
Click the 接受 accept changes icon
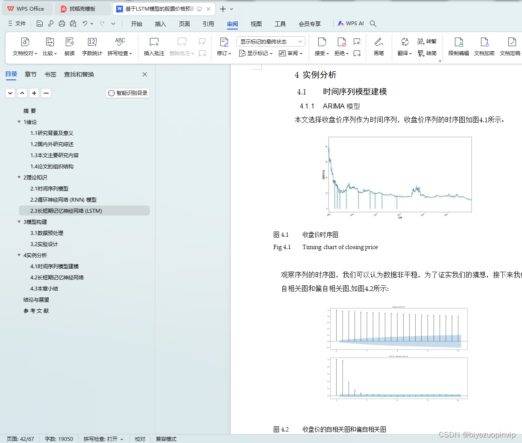pos(322,42)
